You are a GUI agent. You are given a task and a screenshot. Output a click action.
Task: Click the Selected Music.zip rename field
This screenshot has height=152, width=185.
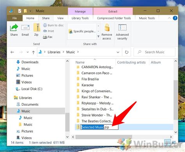click(100, 127)
